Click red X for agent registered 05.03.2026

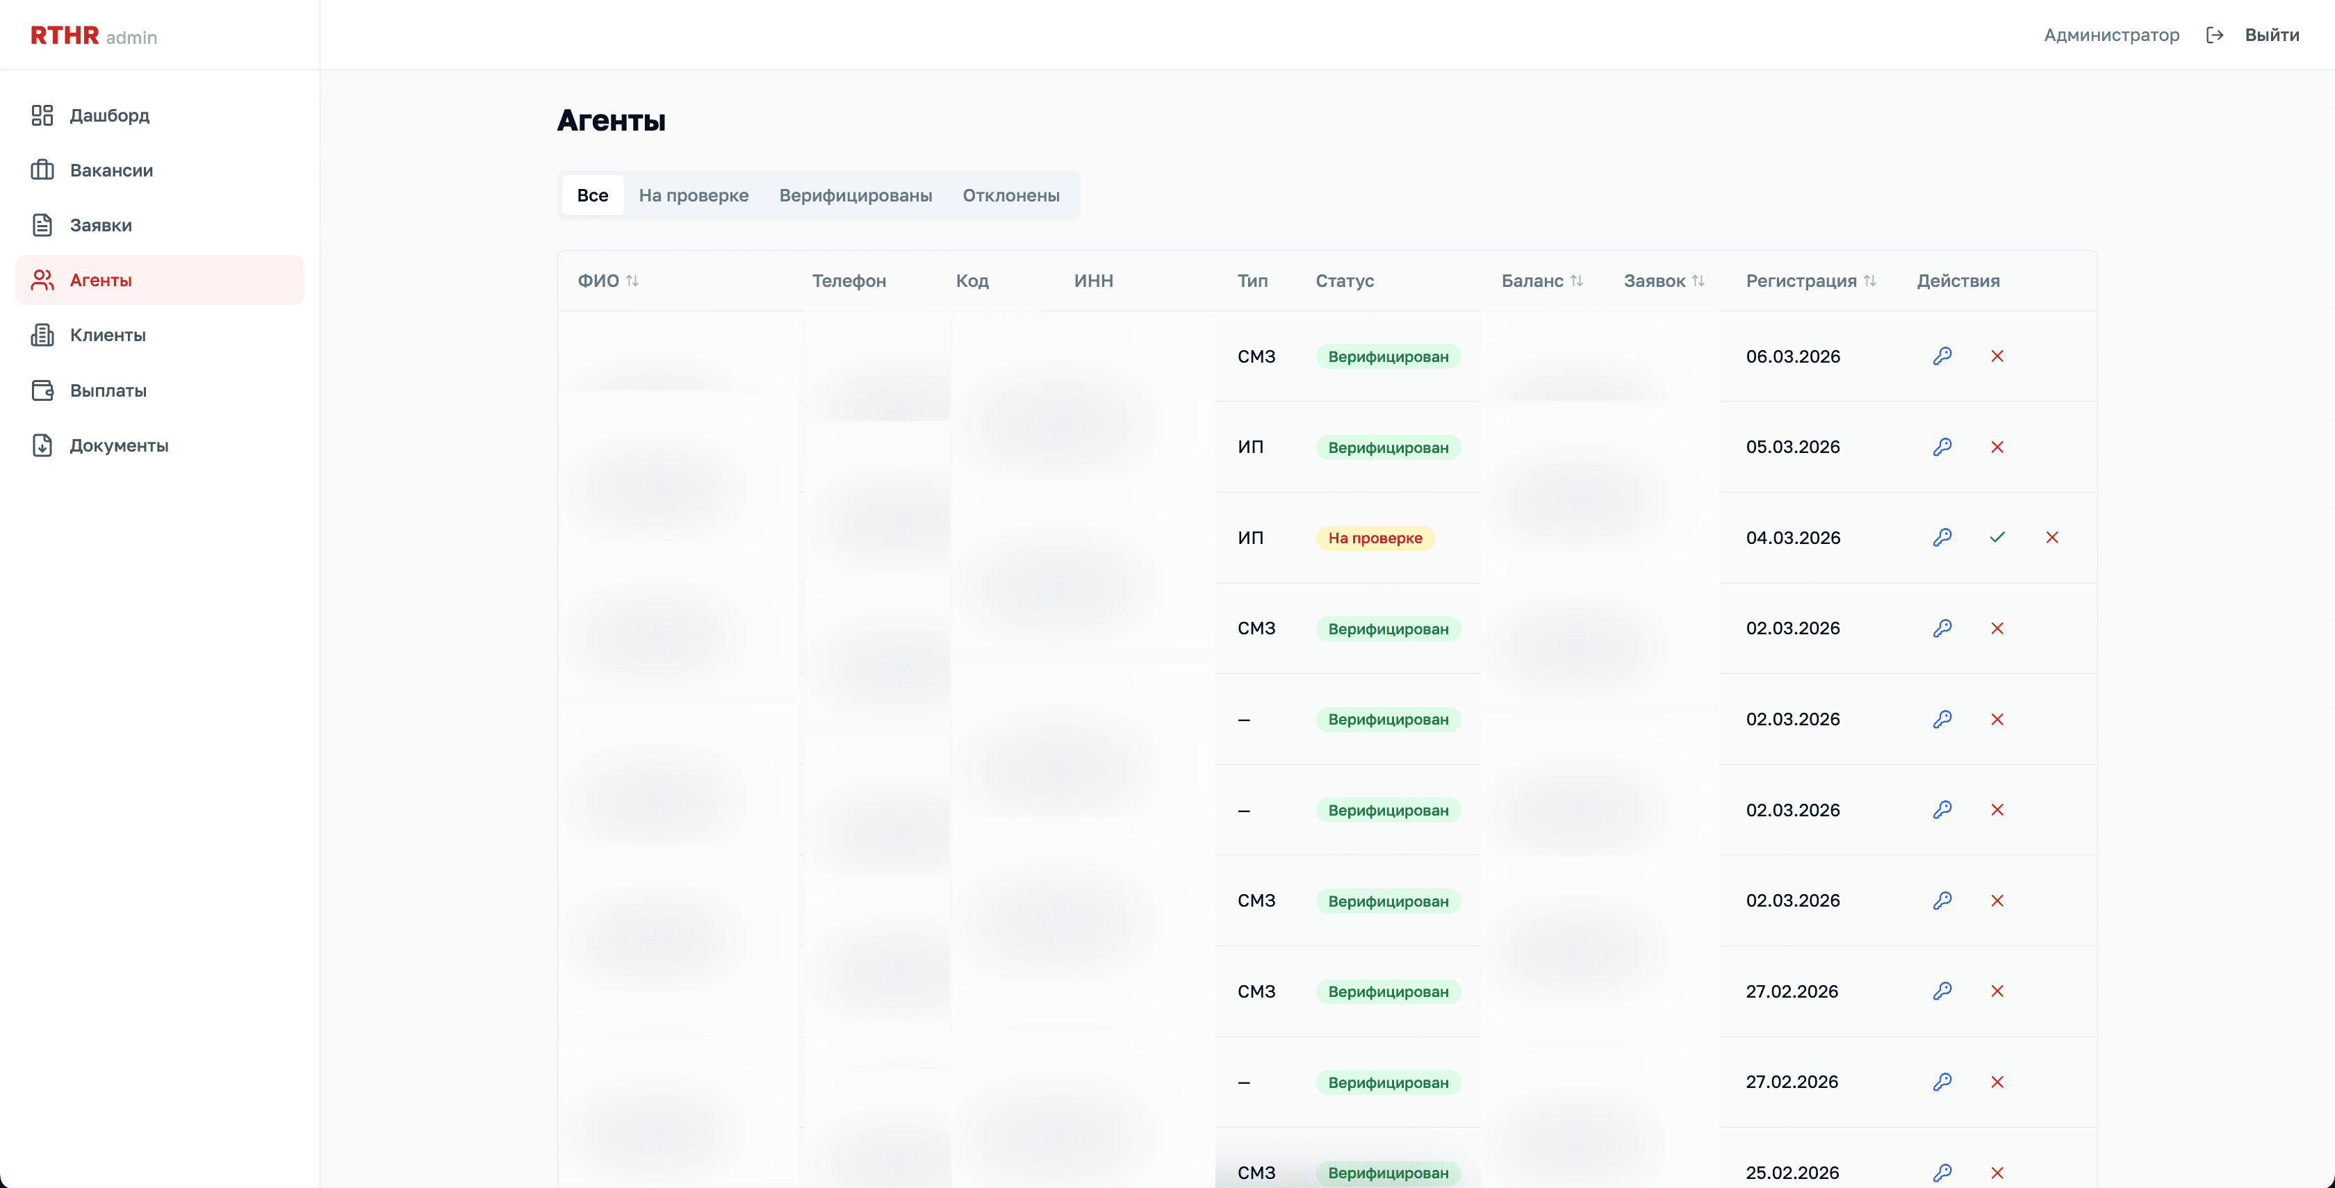pos(1997,447)
